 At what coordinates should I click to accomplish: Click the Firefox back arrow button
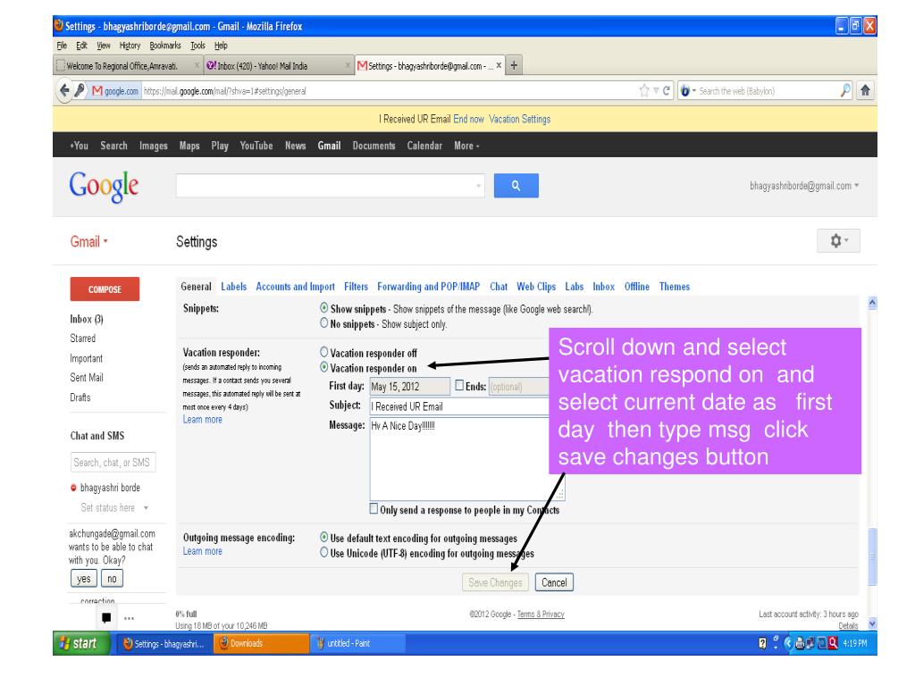click(64, 90)
